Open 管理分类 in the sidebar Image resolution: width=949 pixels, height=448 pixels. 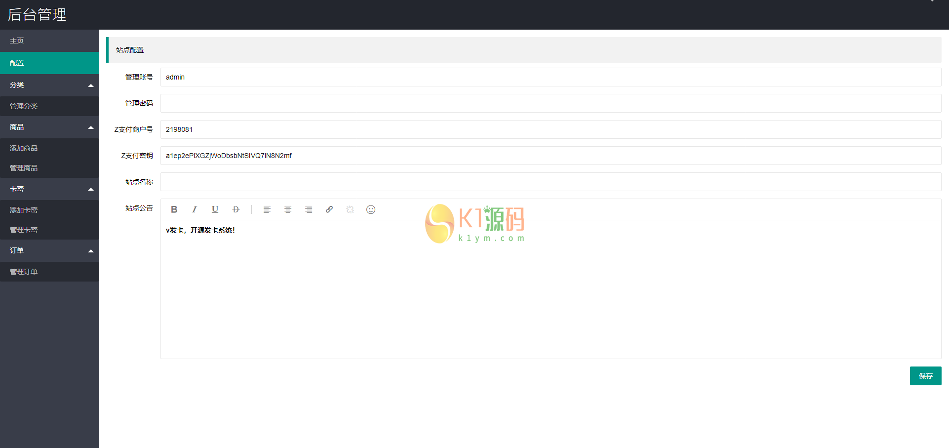click(49, 106)
